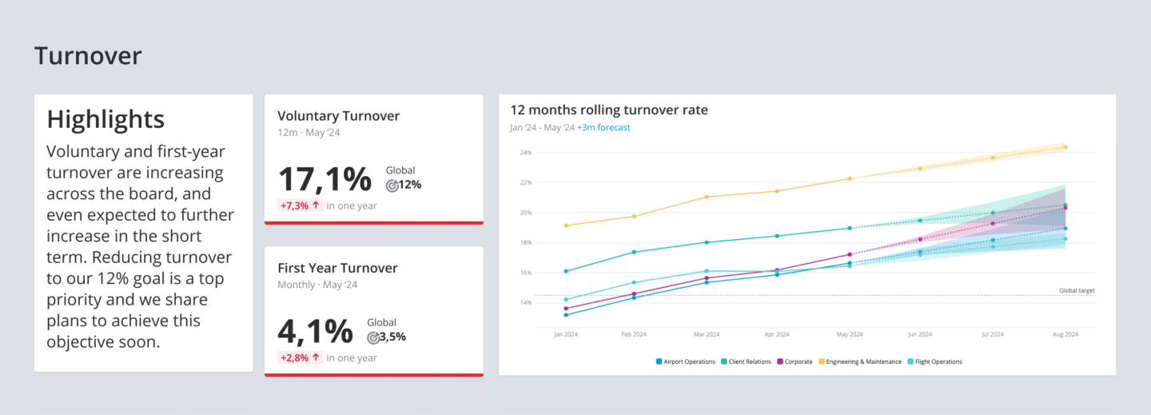Click the Voluntary Turnover target icon
Image resolution: width=1151 pixels, height=415 pixels.
coord(392,186)
